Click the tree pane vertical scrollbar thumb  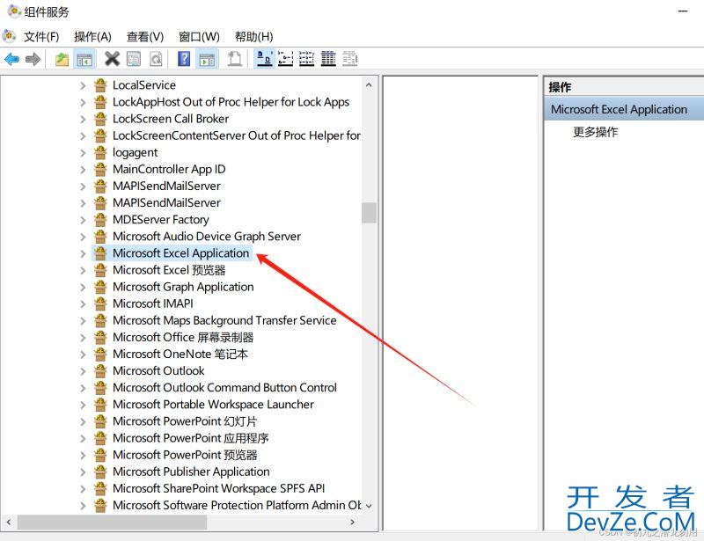pos(369,213)
